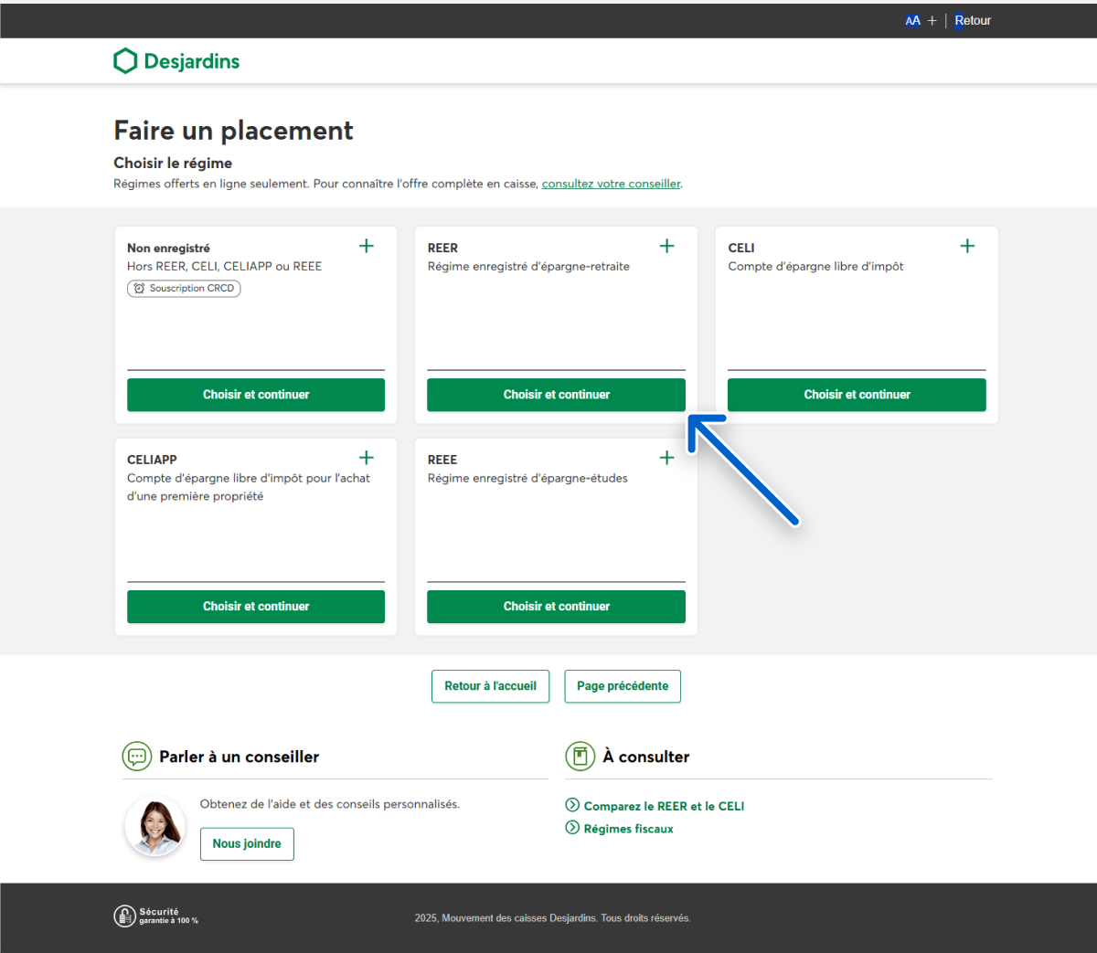Click the Retour link in top bar
The height and width of the screenshot is (953, 1097).
973,20
